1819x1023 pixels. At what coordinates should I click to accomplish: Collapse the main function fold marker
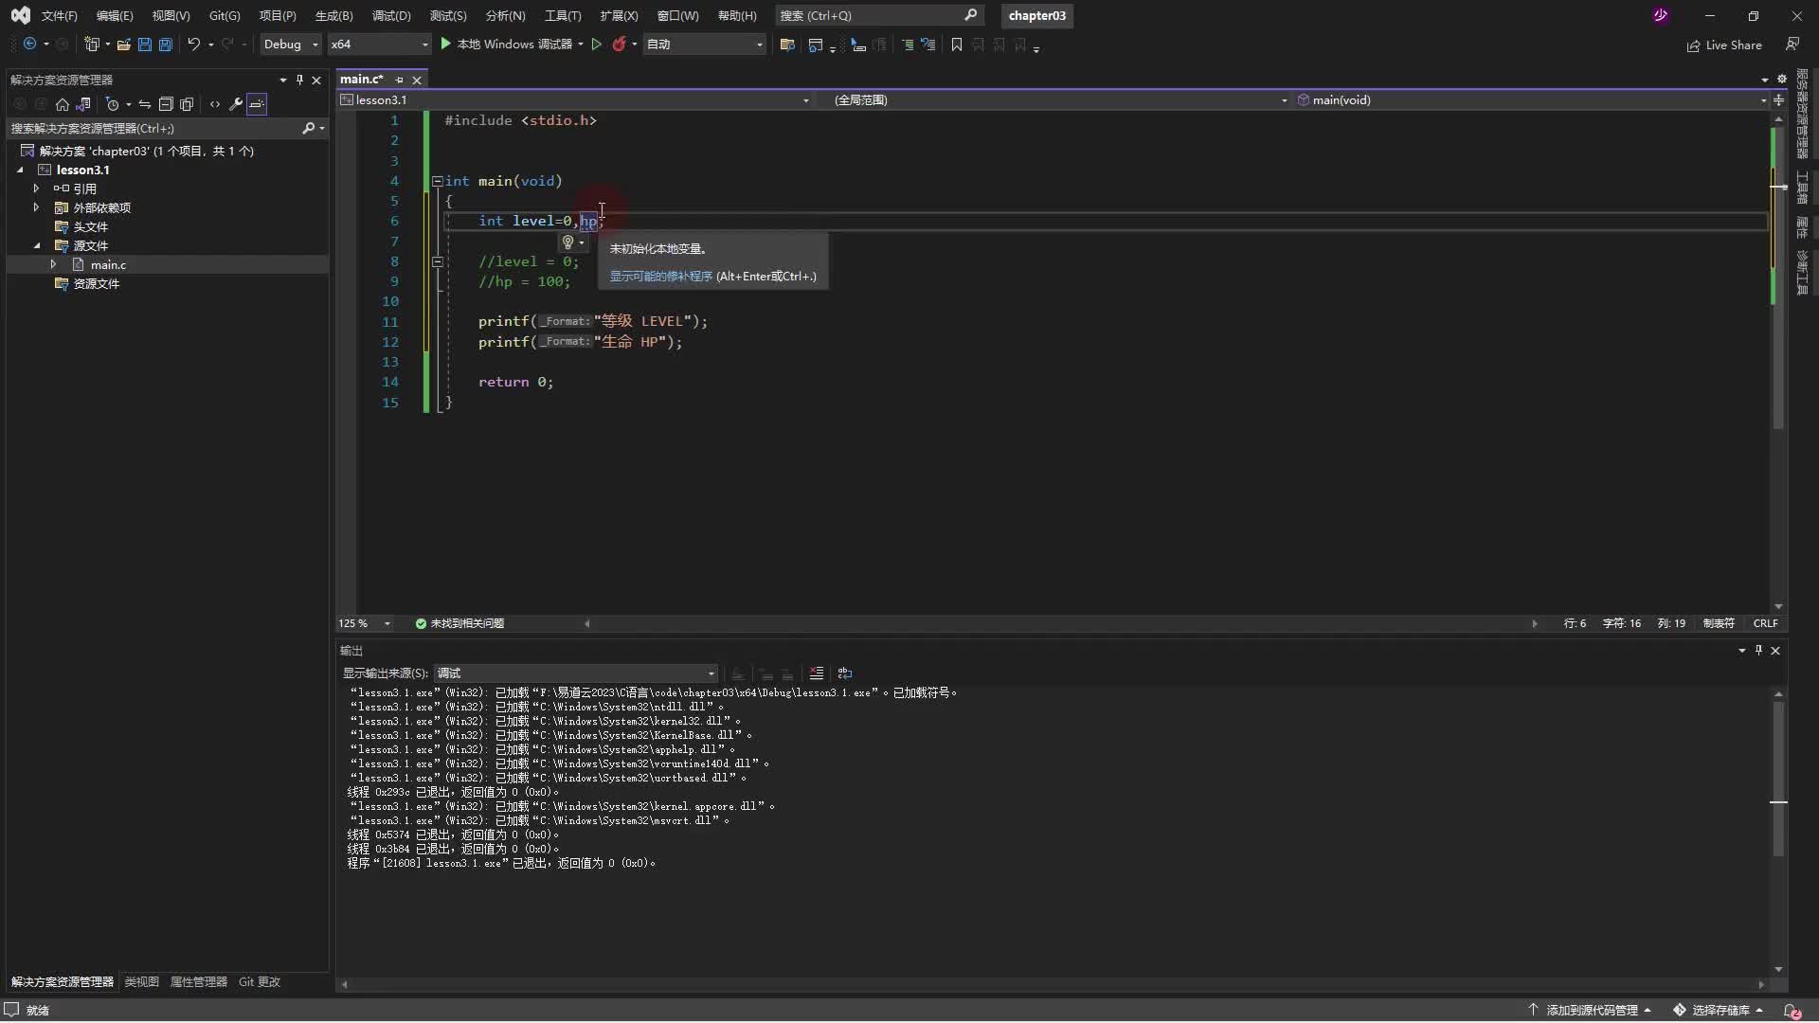point(438,181)
